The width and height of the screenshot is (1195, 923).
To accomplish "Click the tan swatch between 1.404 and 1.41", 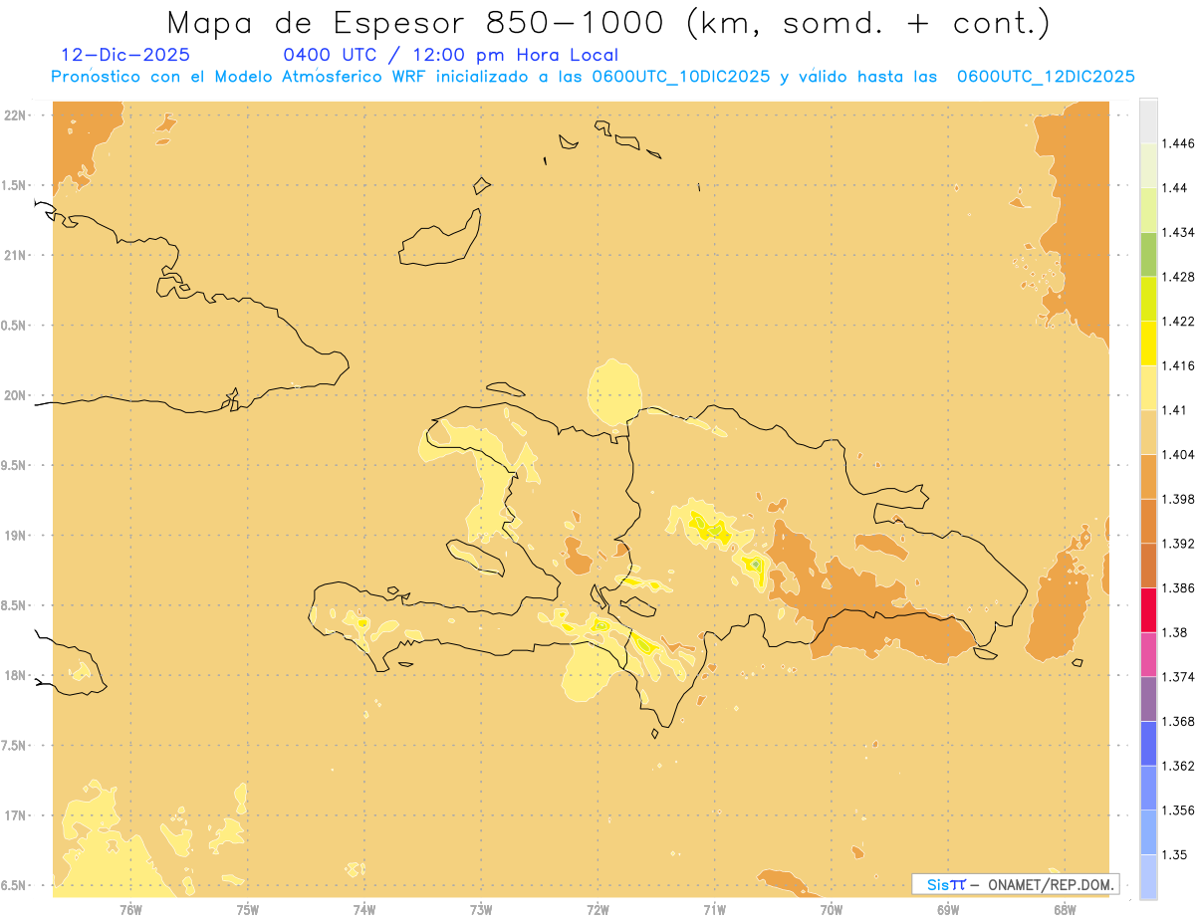I will [1148, 432].
